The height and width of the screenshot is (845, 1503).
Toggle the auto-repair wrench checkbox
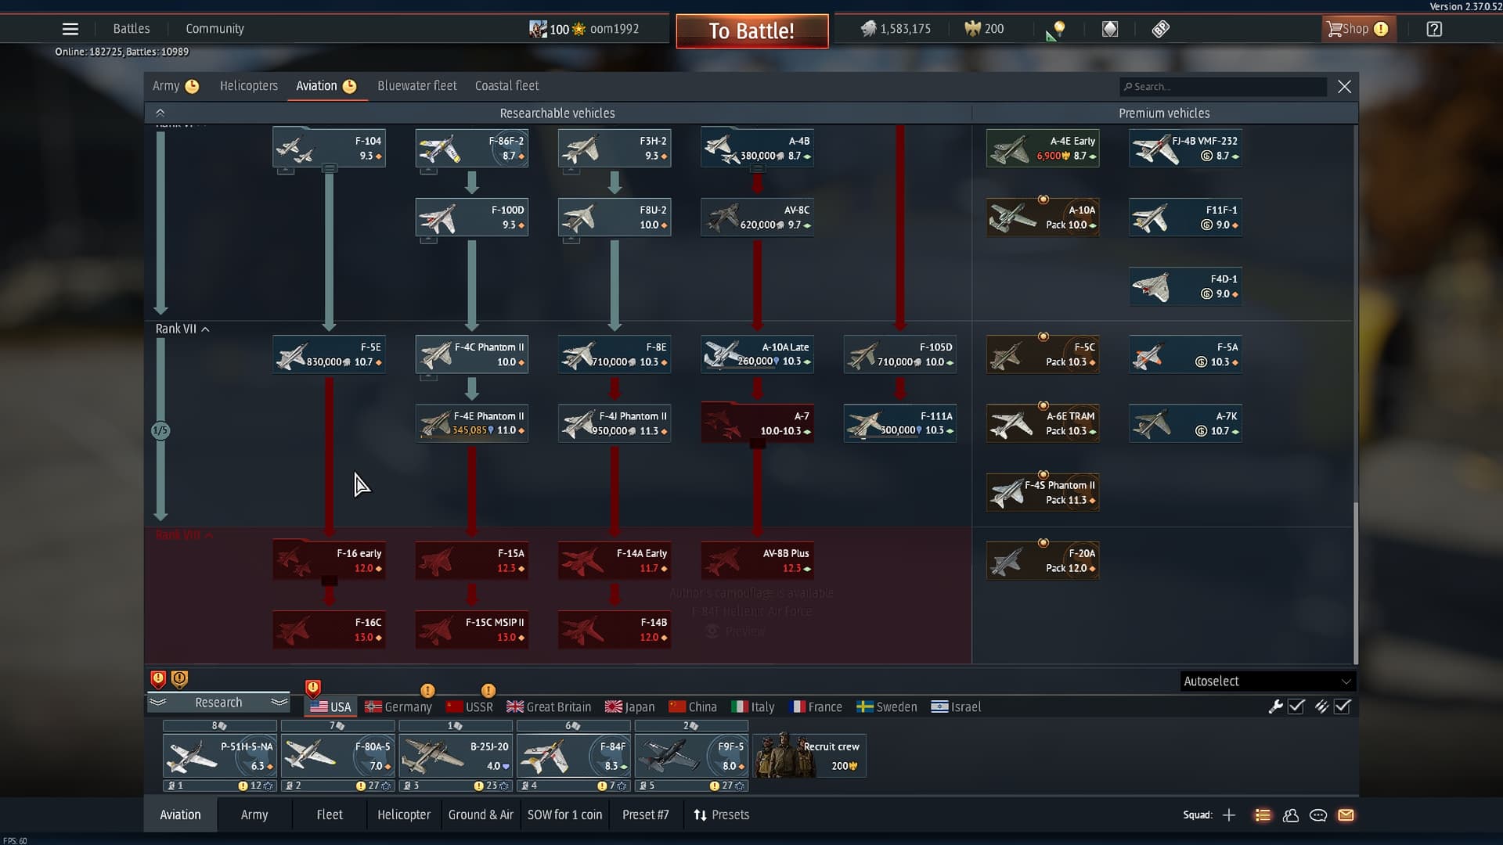point(1296,707)
